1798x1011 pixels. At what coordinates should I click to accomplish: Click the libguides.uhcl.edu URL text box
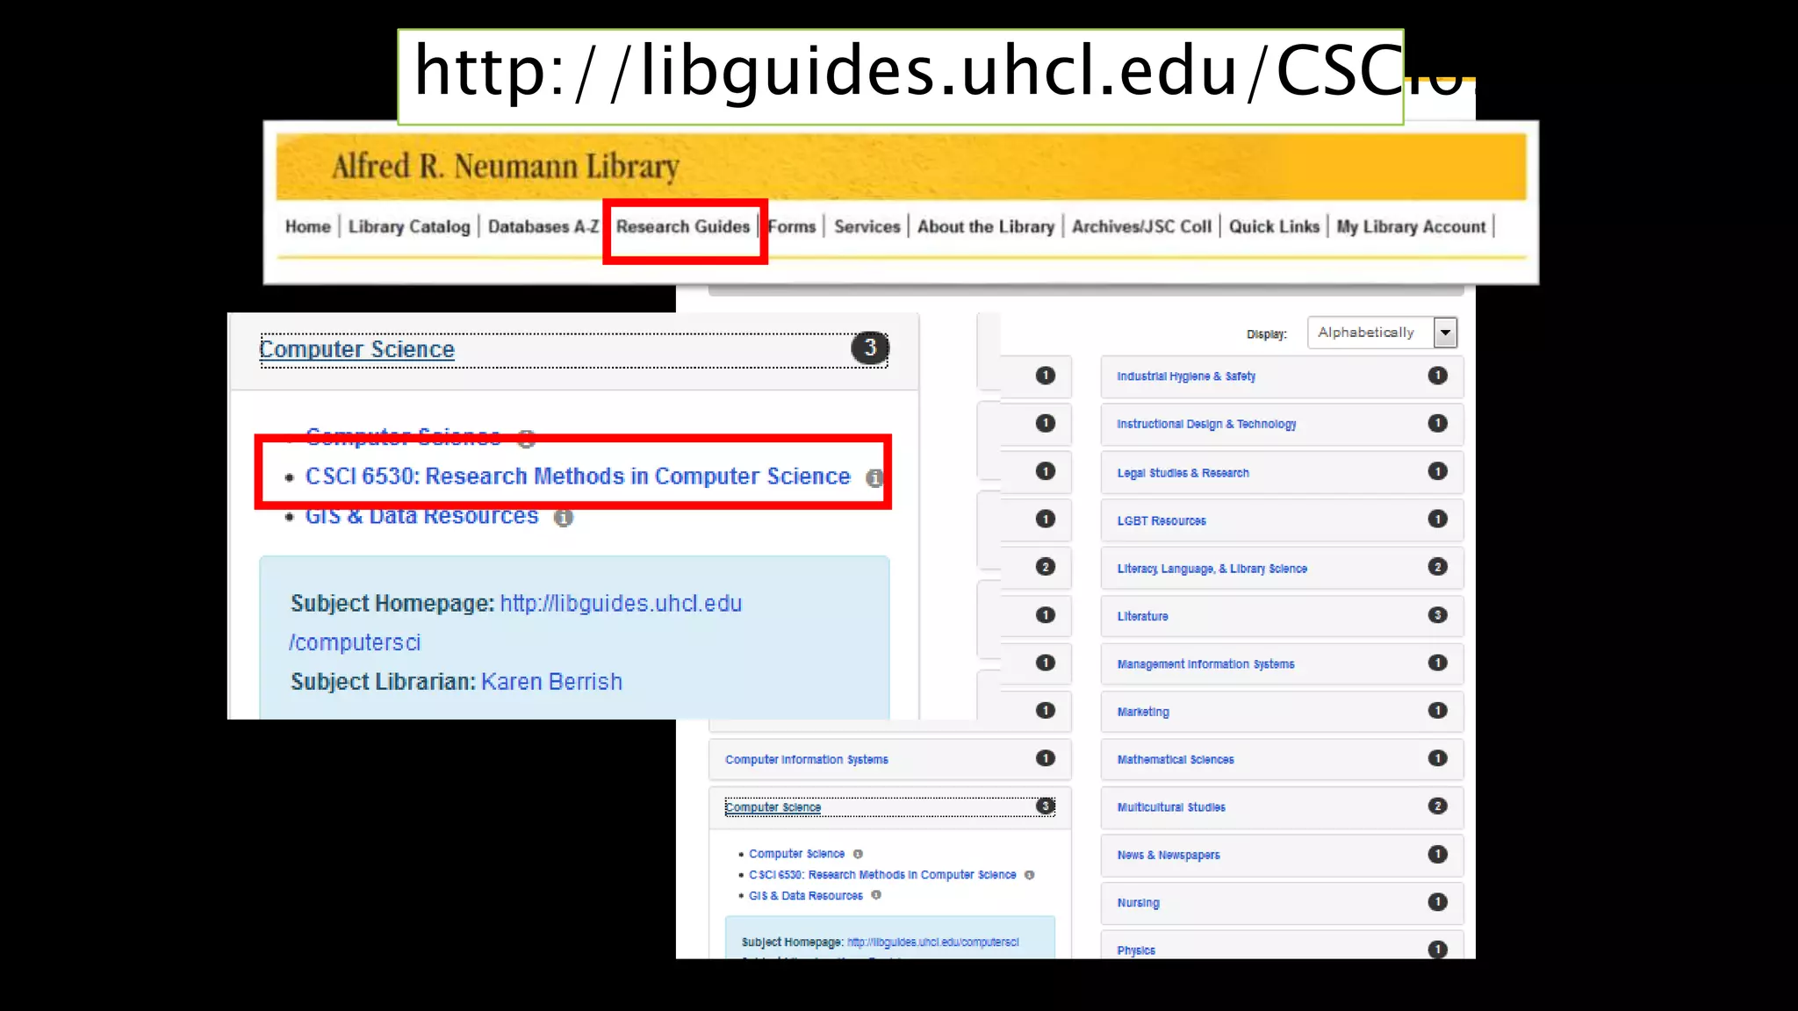click(x=901, y=76)
